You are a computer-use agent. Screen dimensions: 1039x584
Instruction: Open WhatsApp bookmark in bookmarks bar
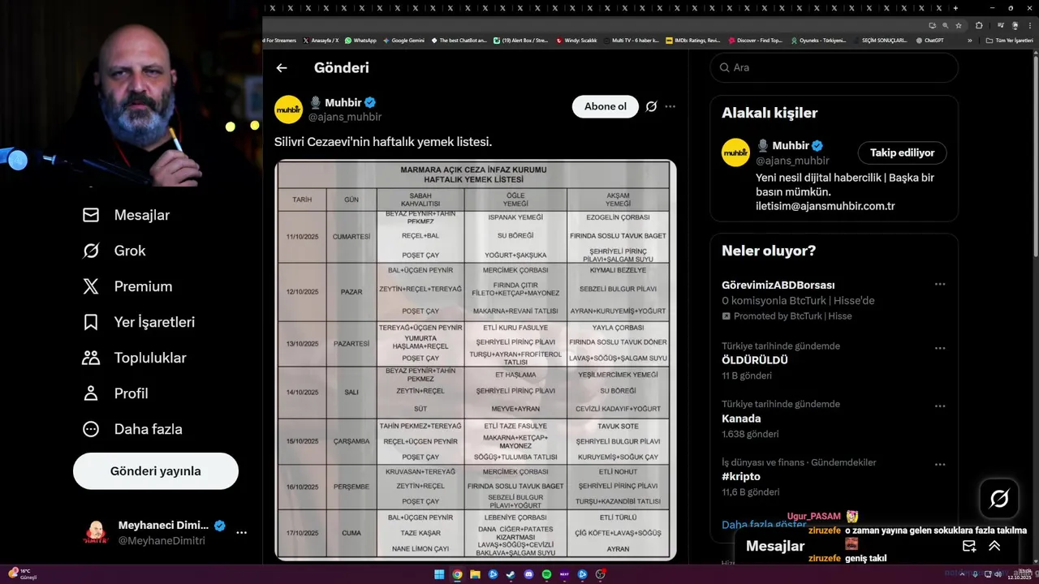pos(360,40)
